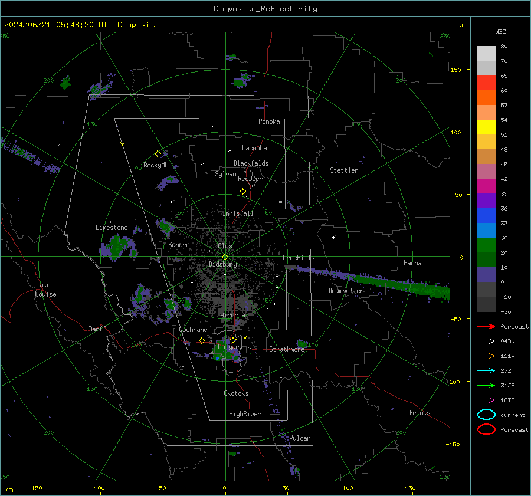The image size is (531, 496).
Task: Click the yellow diamond marker below RedDeer
Action: click(x=242, y=192)
